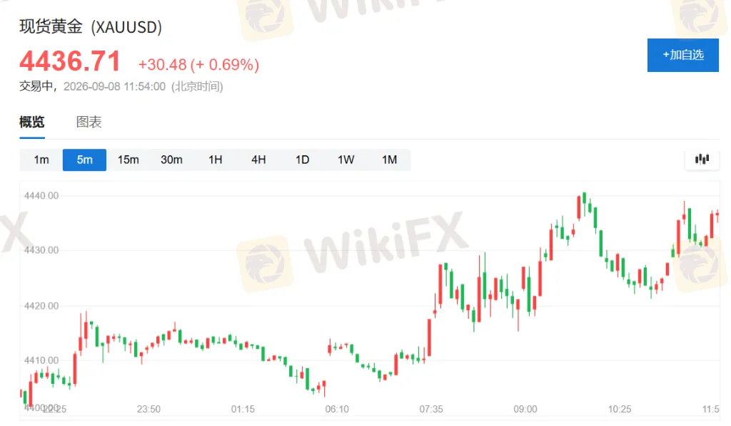This screenshot has width=731, height=426.
Task: Select the 1m timeframe
Action: (x=41, y=160)
